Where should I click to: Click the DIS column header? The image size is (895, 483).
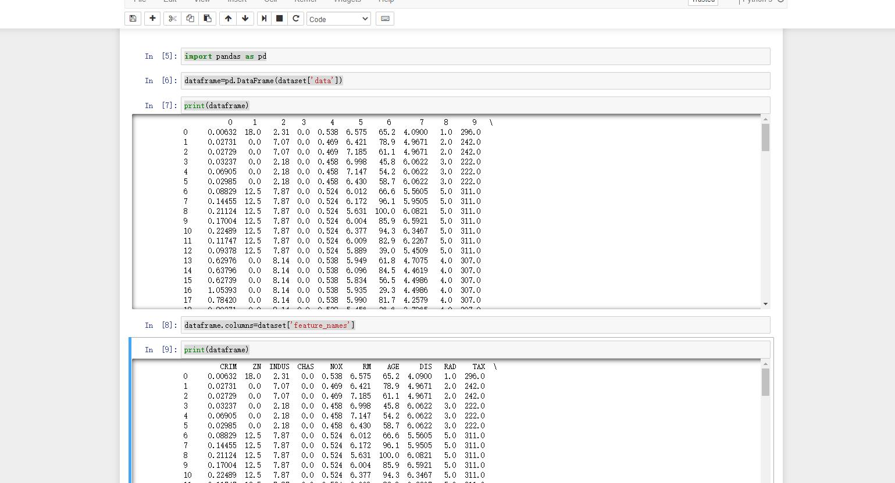point(426,367)
